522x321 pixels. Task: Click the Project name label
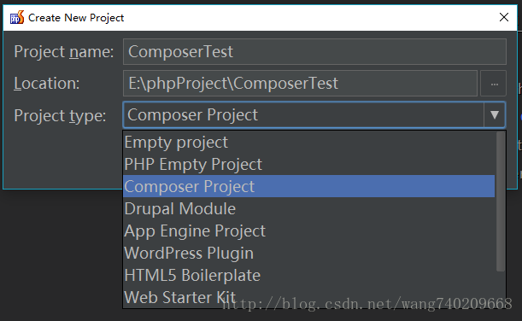[x=63, y=52]
